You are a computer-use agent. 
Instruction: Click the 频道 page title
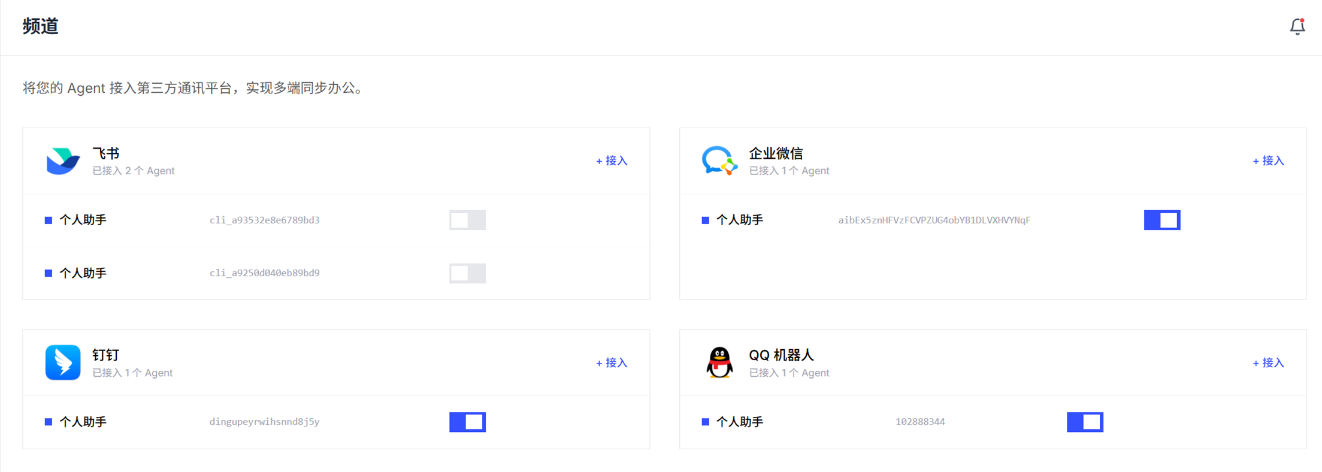(40, 26)
